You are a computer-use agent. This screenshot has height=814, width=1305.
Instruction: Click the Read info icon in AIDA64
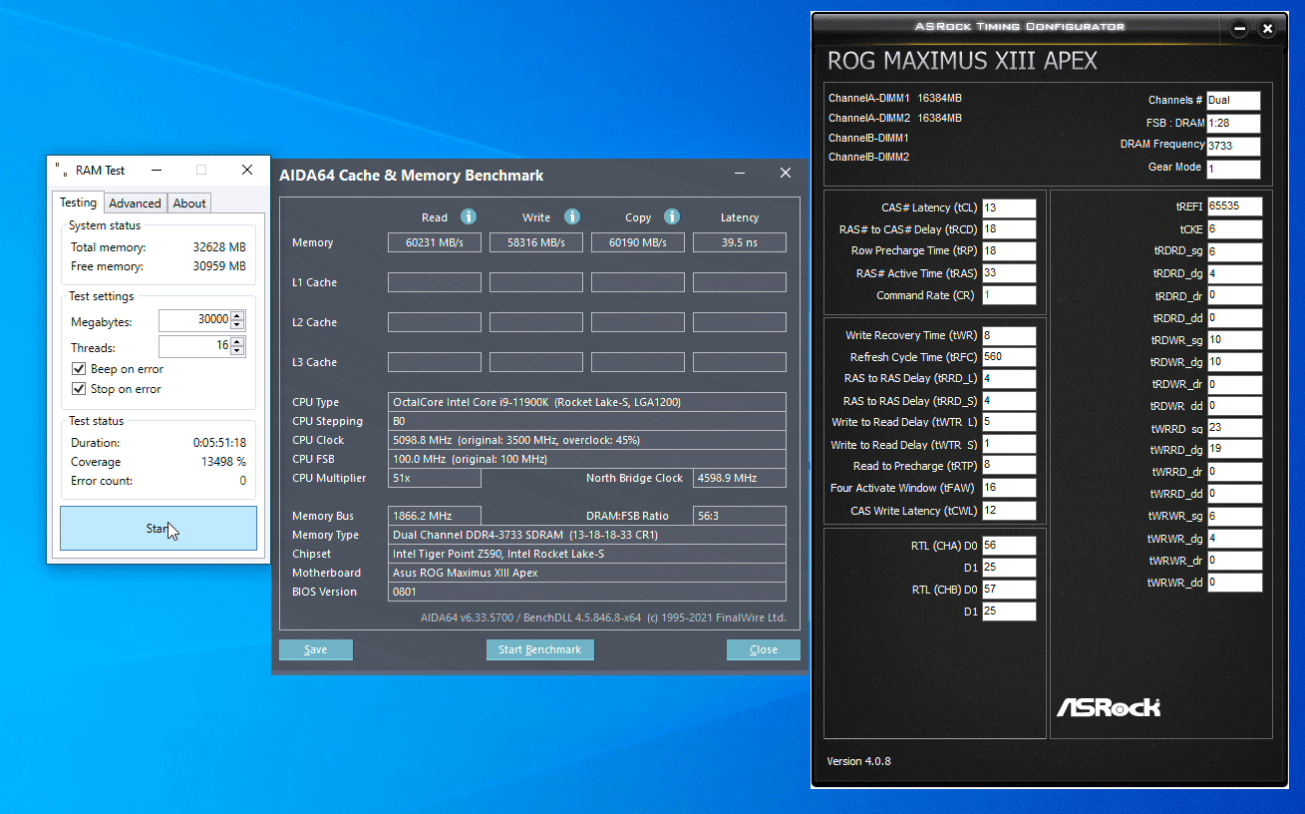tap(469, 216)
